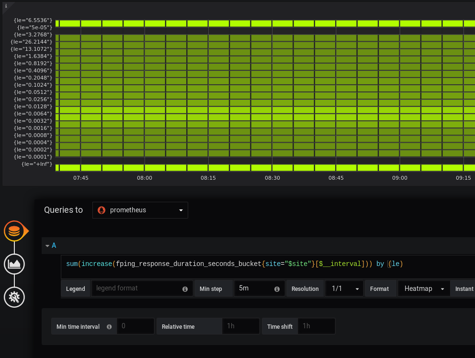Click the Legend format info icon
This screenshot has height=358, width=475.
click(x=185, y=289)
